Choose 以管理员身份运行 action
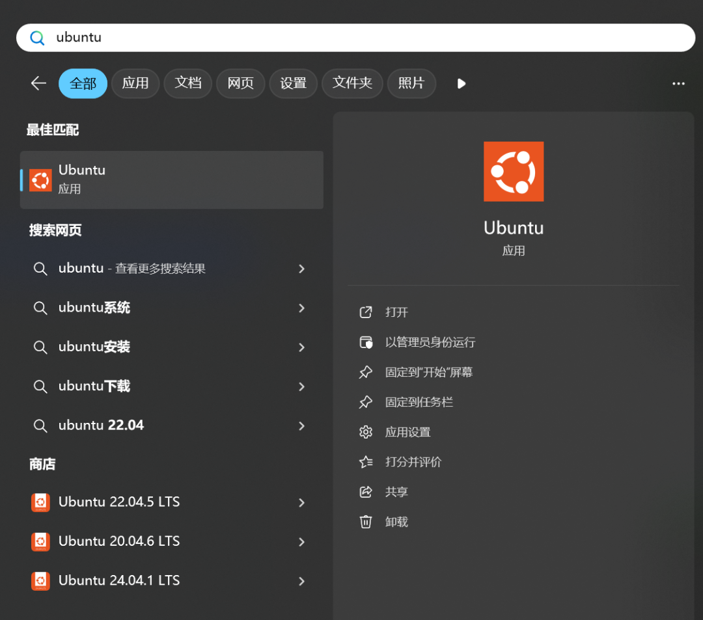The image size is (703, 620). point(430,342)
